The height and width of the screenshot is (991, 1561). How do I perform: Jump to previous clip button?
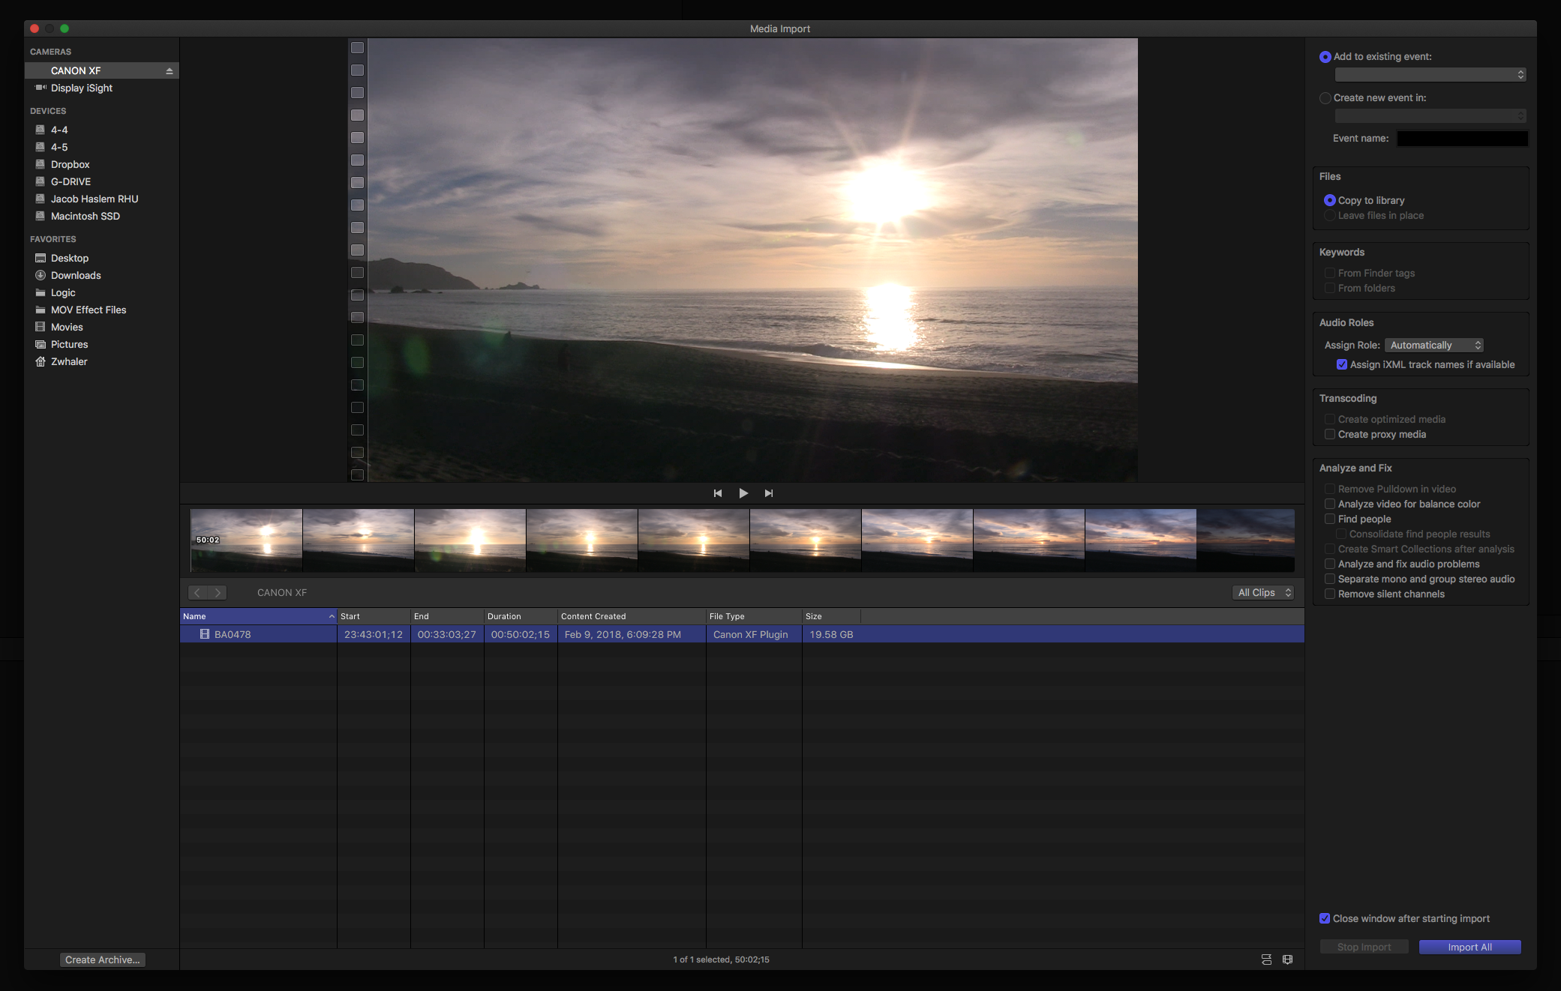[718, 493]
